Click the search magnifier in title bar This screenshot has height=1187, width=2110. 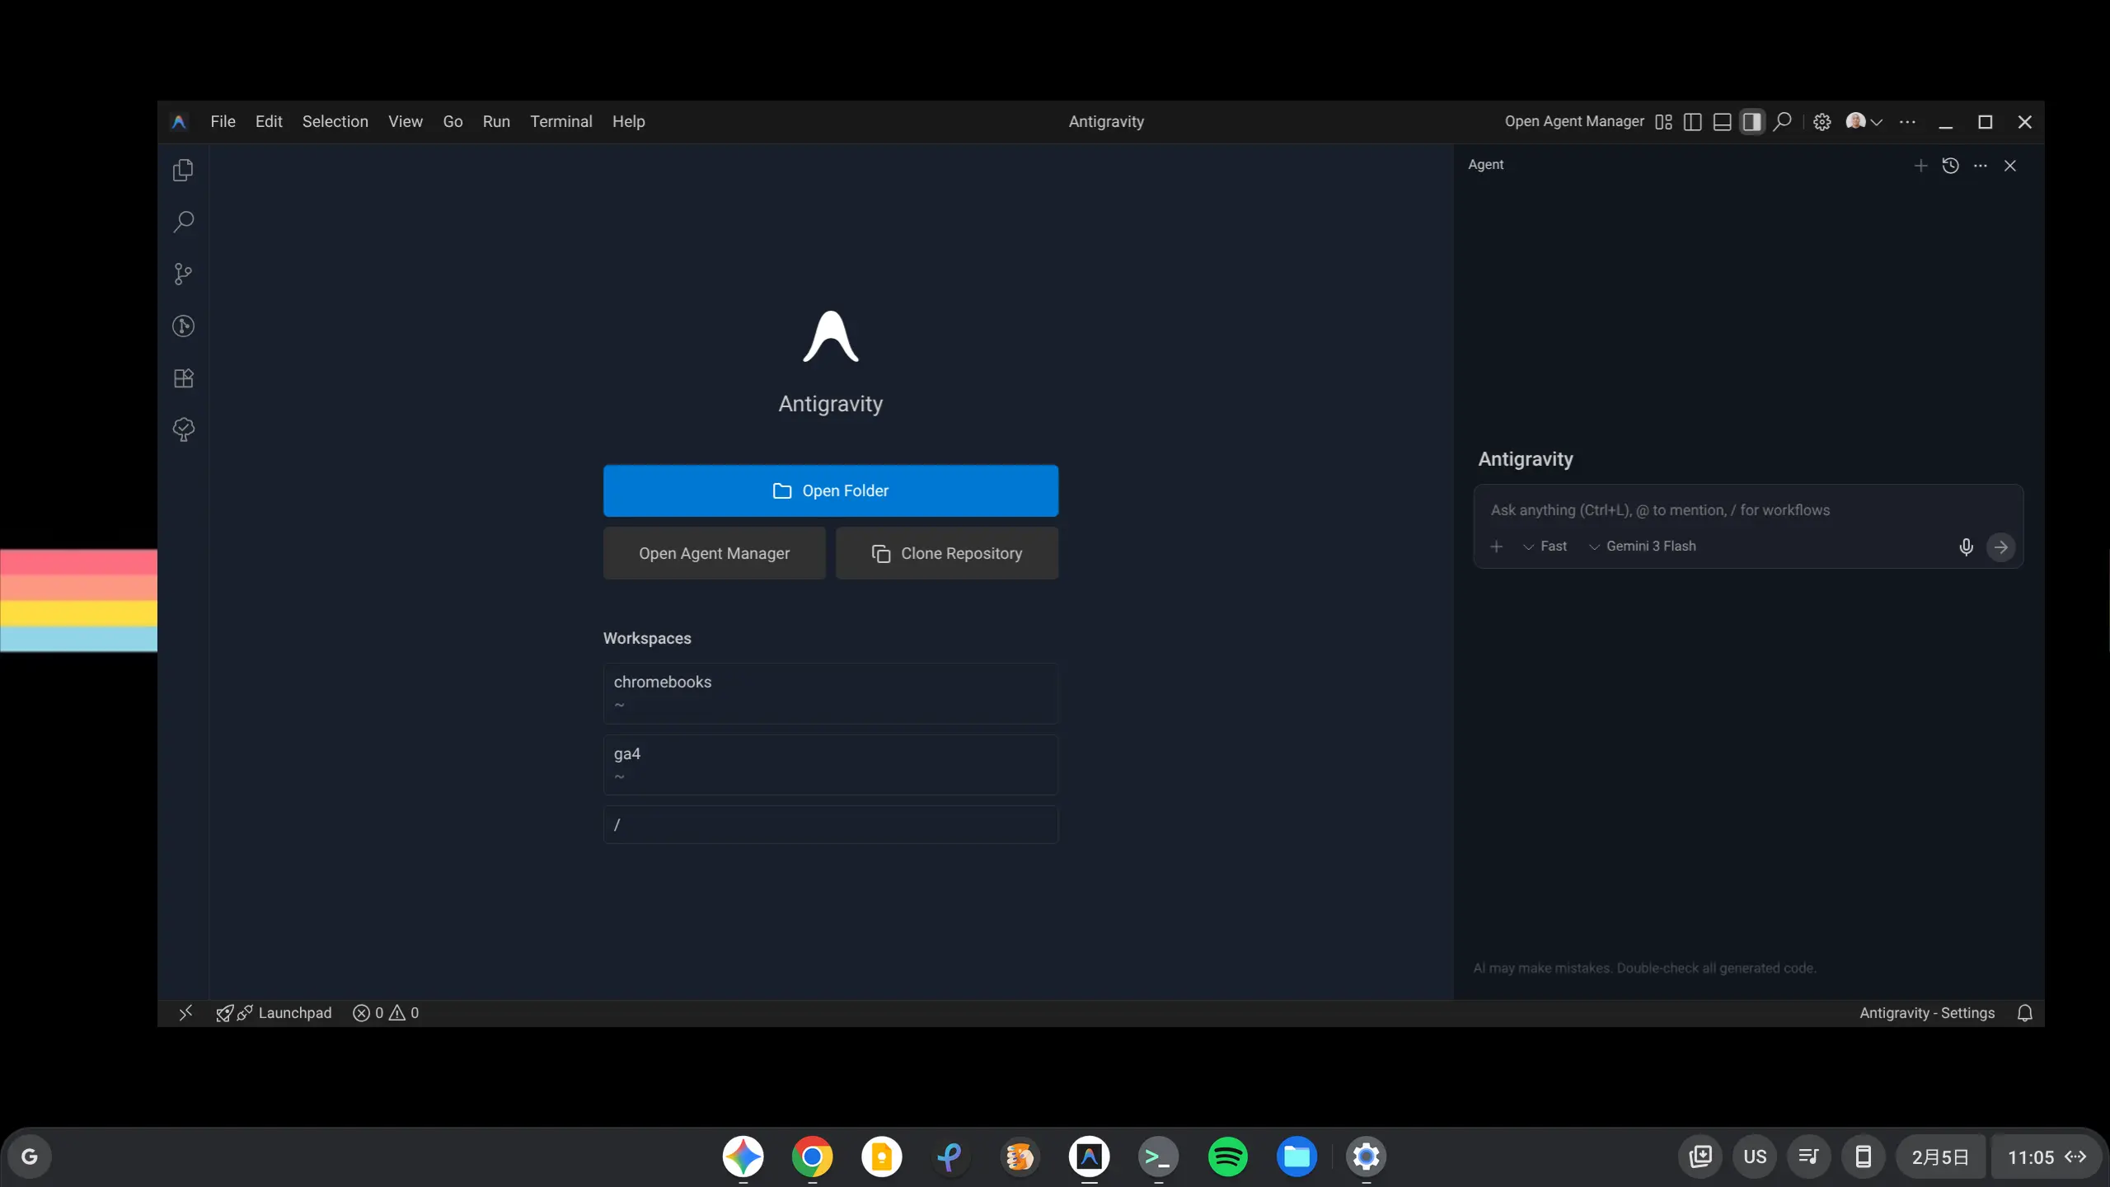tap(1782, 122)
